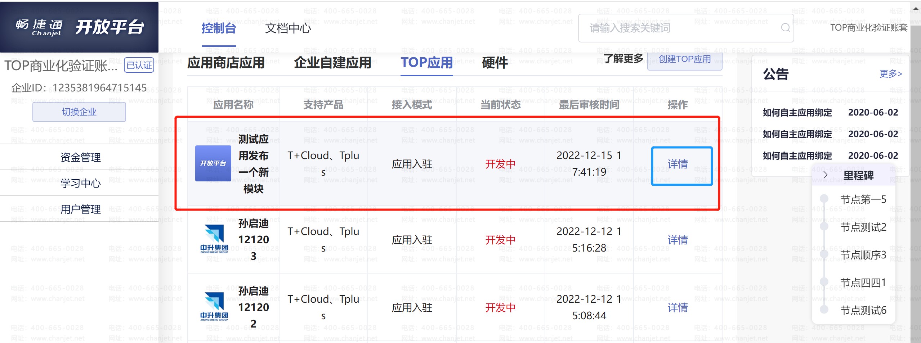The width and height of the screenshot is (921, 343).
Task: Click the app name 孙启迪121202
Action: 254,307
